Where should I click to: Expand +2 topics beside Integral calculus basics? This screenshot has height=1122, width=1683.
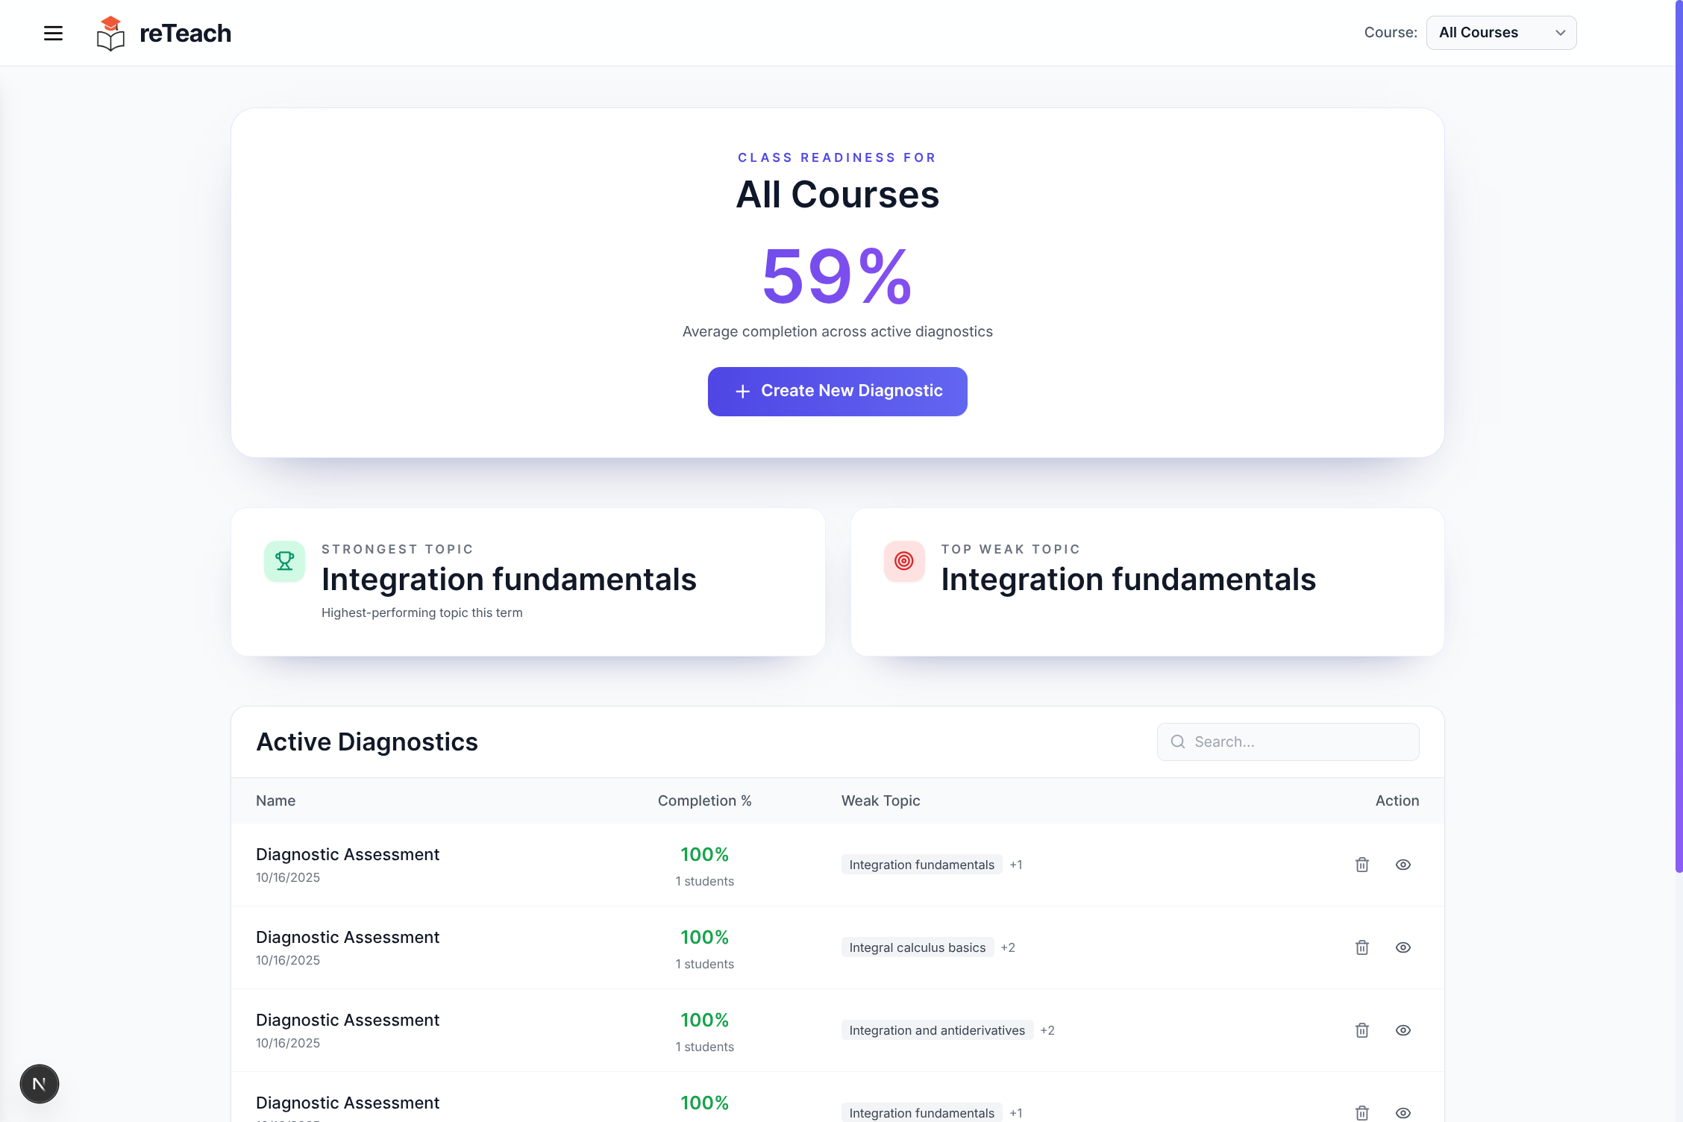(x=1007, y=947)
